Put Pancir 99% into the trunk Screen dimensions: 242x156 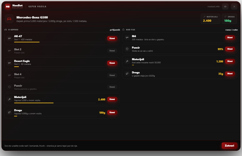230,49
